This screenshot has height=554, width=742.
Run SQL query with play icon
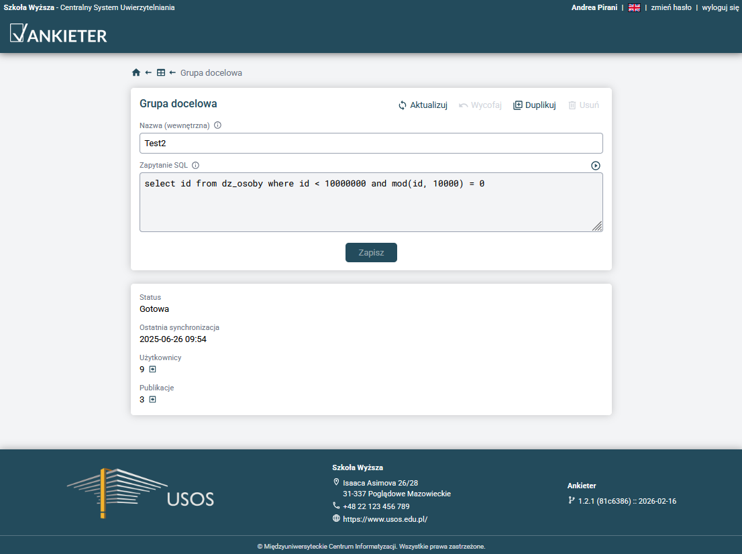tap(596, 166)
